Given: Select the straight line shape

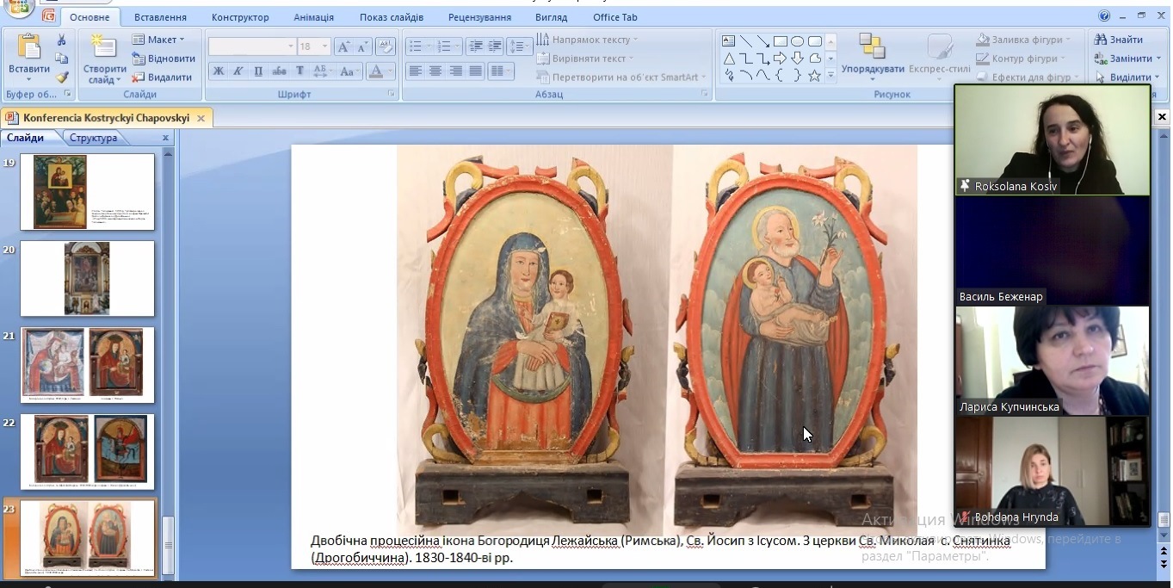Looking at the screenshot, I should [745, 40].
